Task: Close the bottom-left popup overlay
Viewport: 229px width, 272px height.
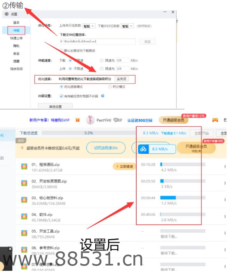Action: point(10,249)
